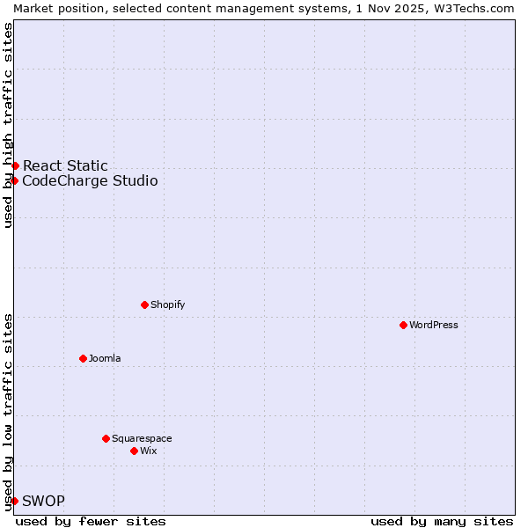Image resolution: width=528 pixels, height=528 pixels.
Task: Click the Squarespace label text
Action: pos(142,438)
